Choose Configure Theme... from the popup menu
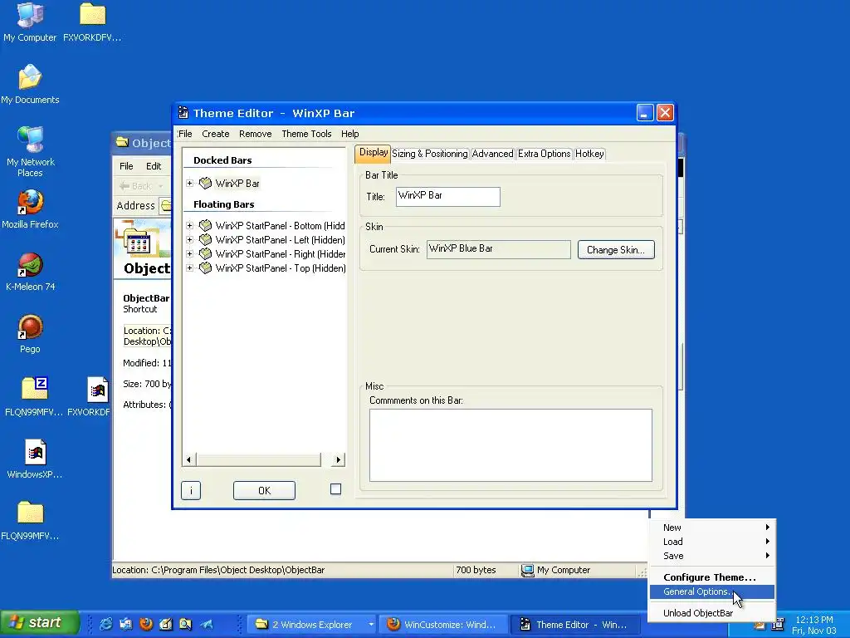850x638 pixels. (712, 577)
